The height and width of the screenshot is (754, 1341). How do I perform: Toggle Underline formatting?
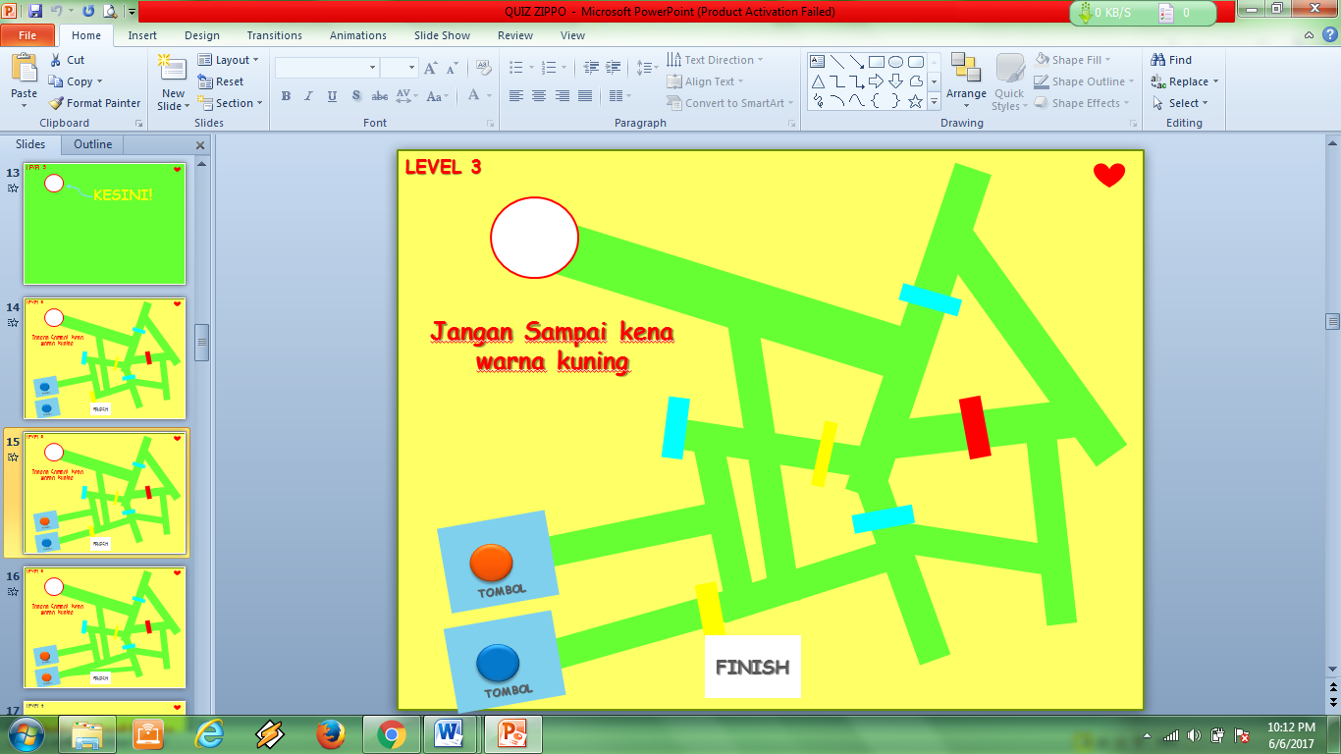pyautogui.click(x=332, y=96)
